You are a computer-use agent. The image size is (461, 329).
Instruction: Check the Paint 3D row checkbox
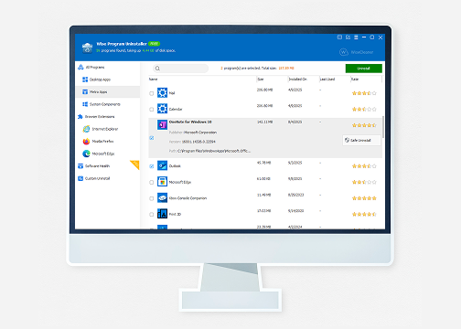point(152,215)
